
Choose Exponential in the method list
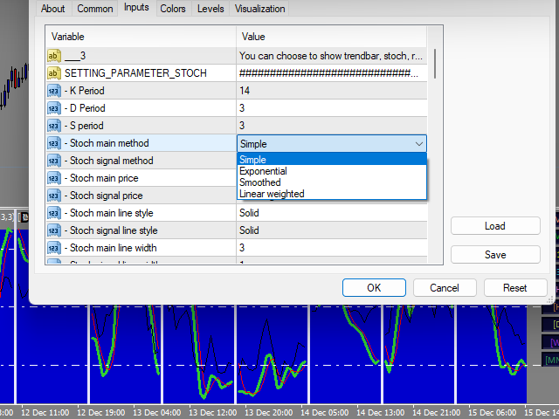coord(332,171)
